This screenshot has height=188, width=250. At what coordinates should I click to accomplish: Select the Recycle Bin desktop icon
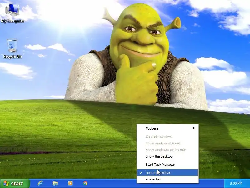coord(12,49)
